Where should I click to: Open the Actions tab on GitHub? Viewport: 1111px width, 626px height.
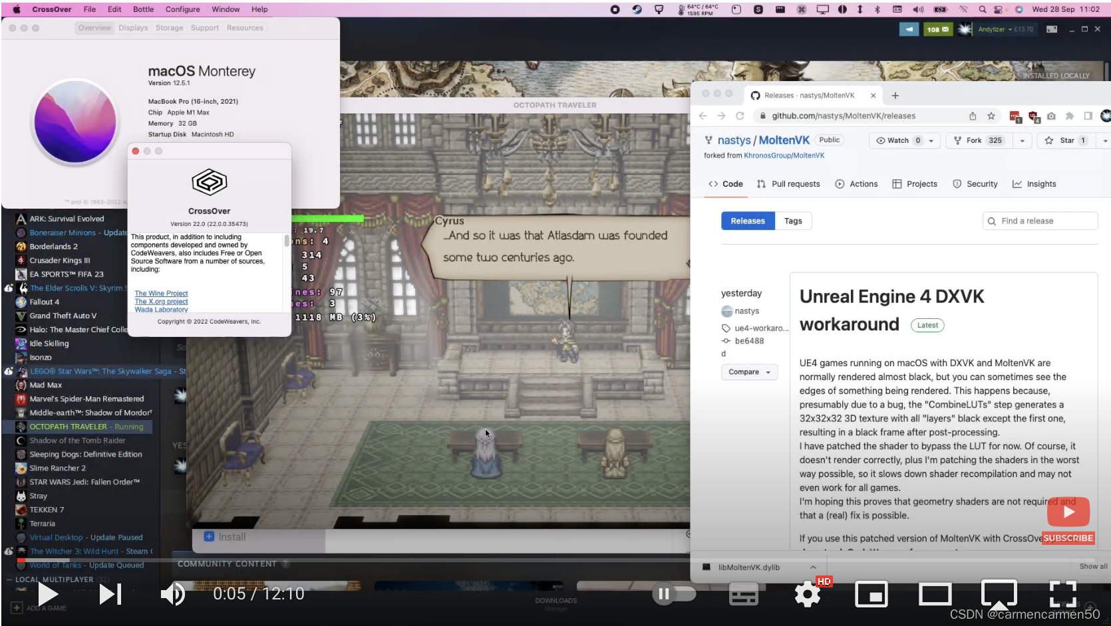[856, 184]
